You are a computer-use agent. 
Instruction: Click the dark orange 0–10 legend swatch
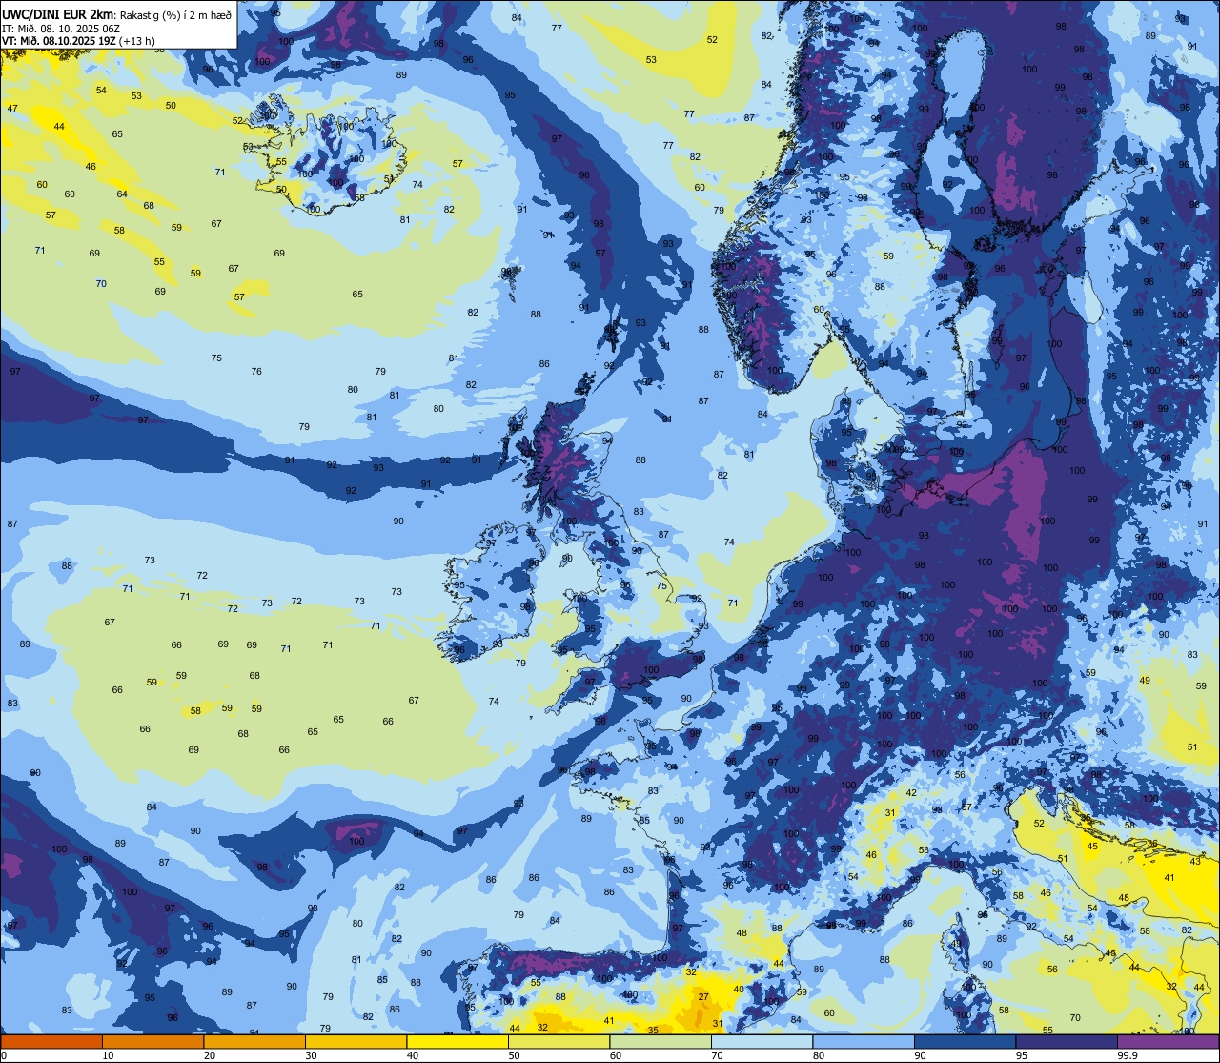(x=51, y=1042)
